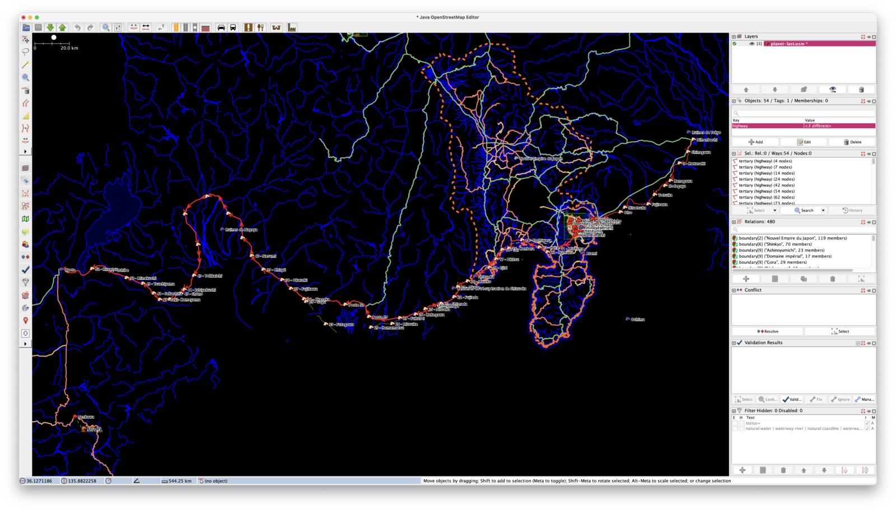The height and width of the screenshot is (510, 896).
Task: Check the box next to the status= filter
Action: (735, 424)
